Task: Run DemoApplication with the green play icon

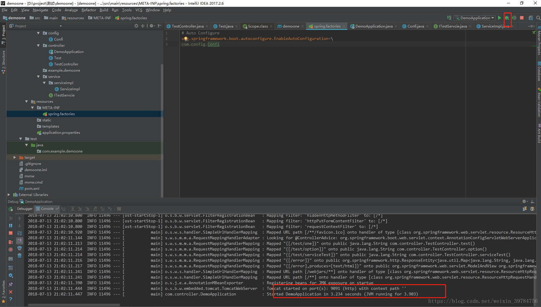Action: [x=499, y=18]
